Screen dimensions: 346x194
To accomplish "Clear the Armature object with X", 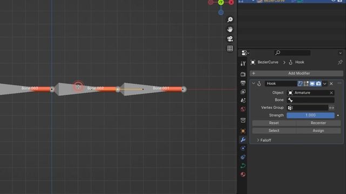I will (331, 93).
